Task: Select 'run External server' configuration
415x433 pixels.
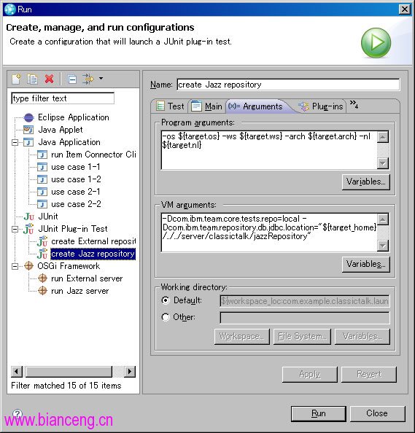Action: coord(87,278)
